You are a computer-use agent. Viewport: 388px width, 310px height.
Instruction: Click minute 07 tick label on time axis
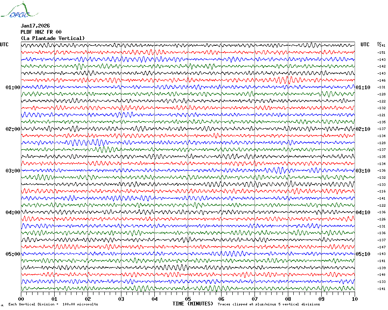(254, 299)
